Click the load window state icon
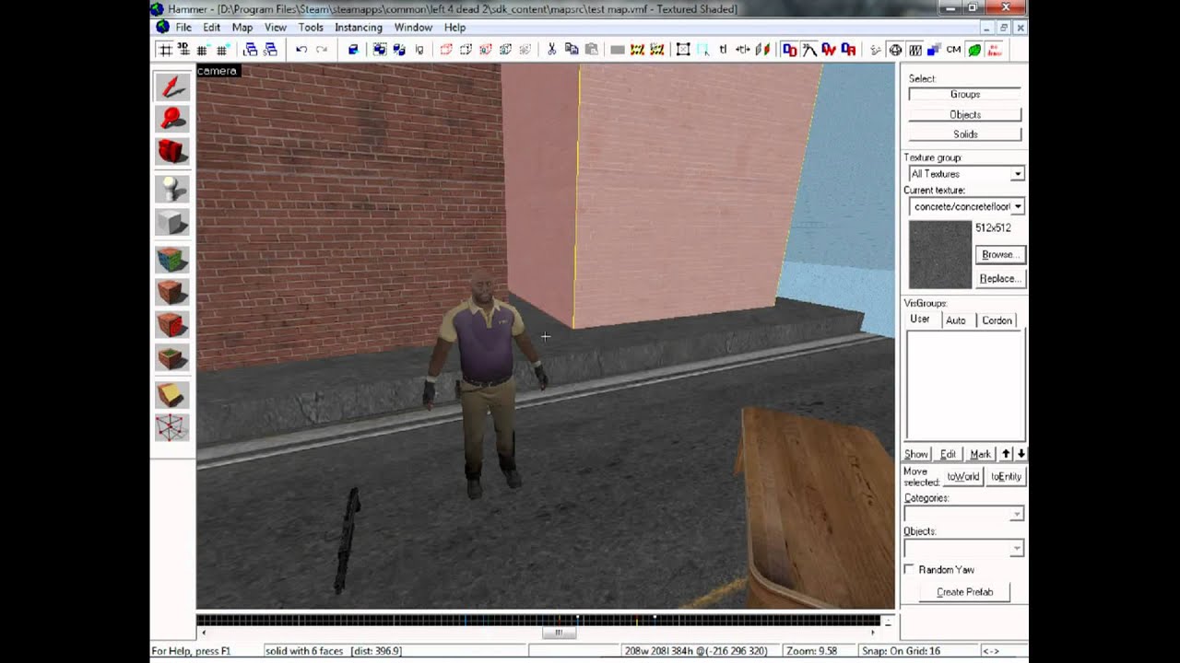 [250, 50]
